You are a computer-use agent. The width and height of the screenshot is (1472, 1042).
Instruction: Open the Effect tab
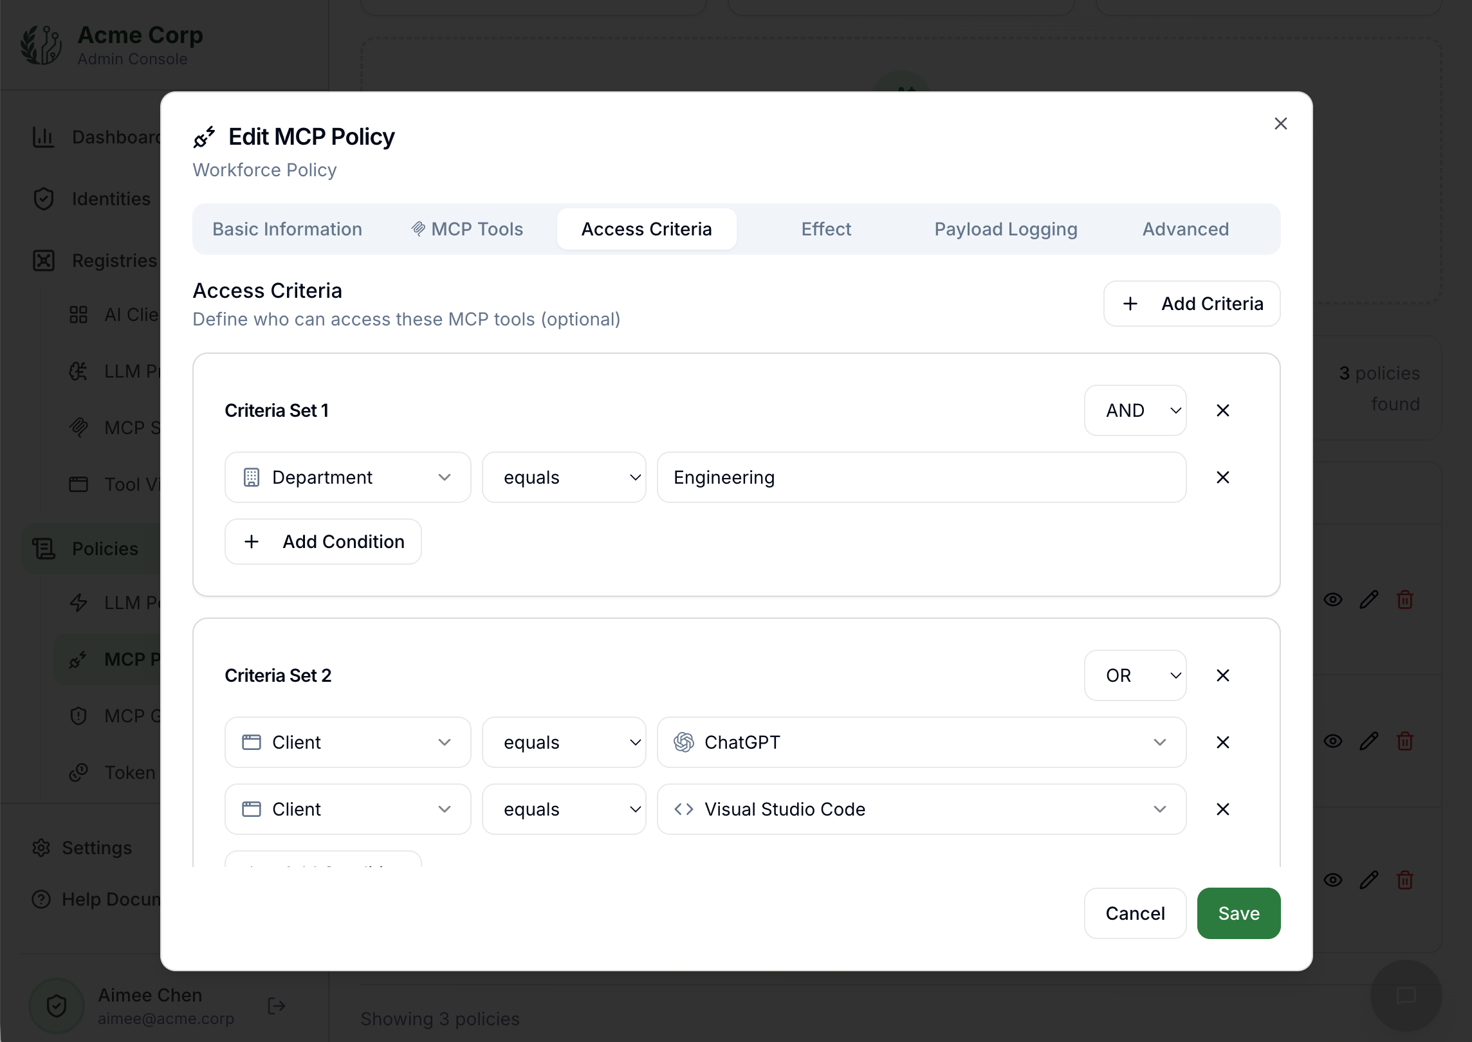click(x=825, y=229)
